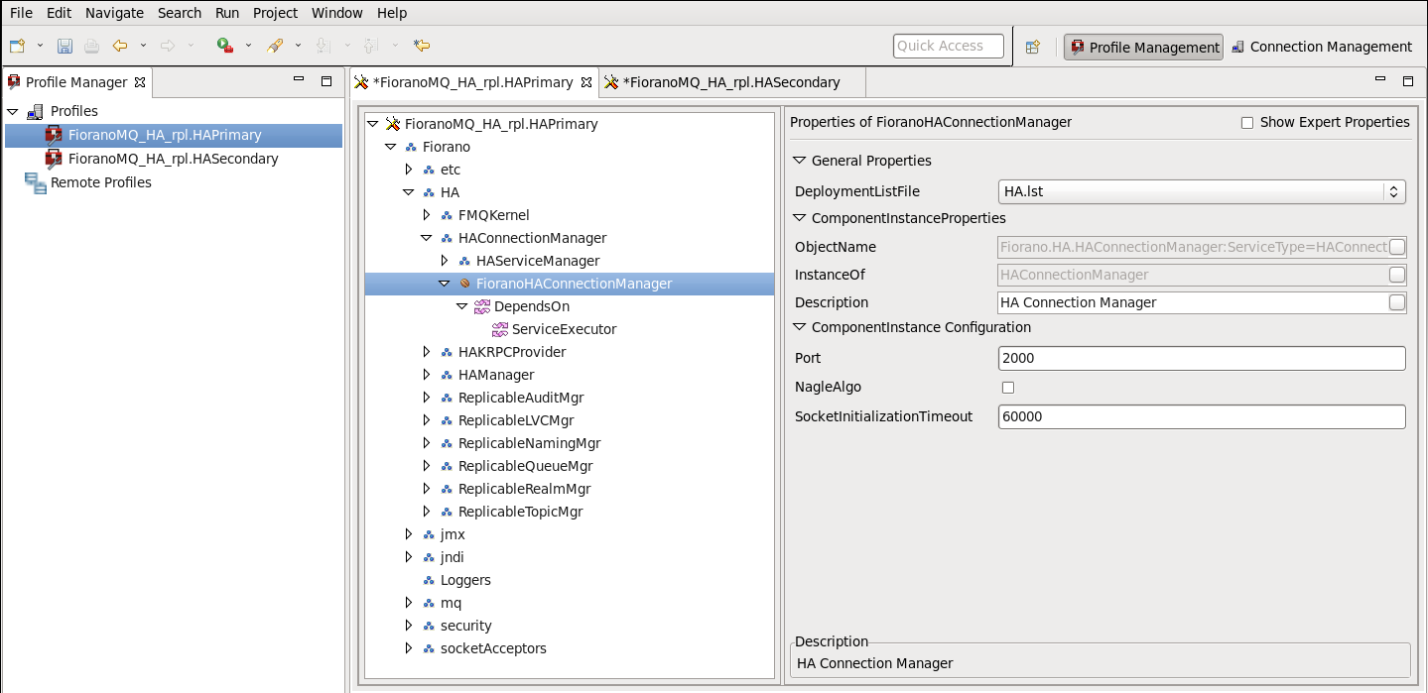Open the Help menu

tap(392, 13)
